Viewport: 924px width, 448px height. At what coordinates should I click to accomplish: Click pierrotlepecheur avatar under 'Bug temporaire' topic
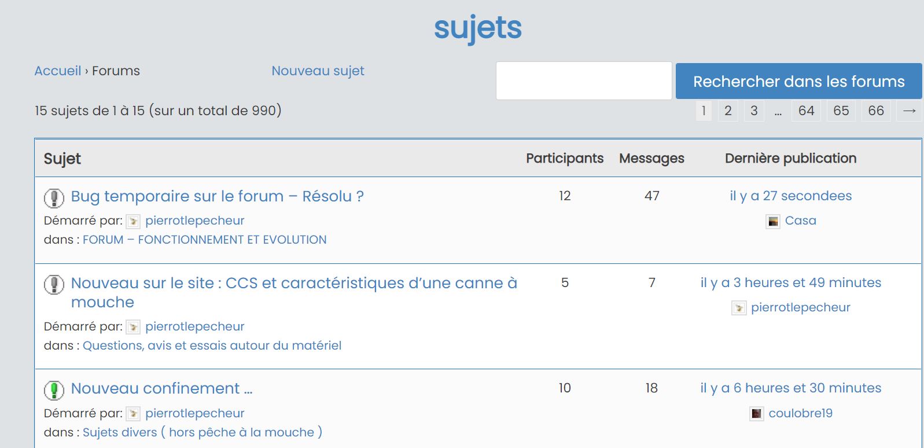click(133, 221)
